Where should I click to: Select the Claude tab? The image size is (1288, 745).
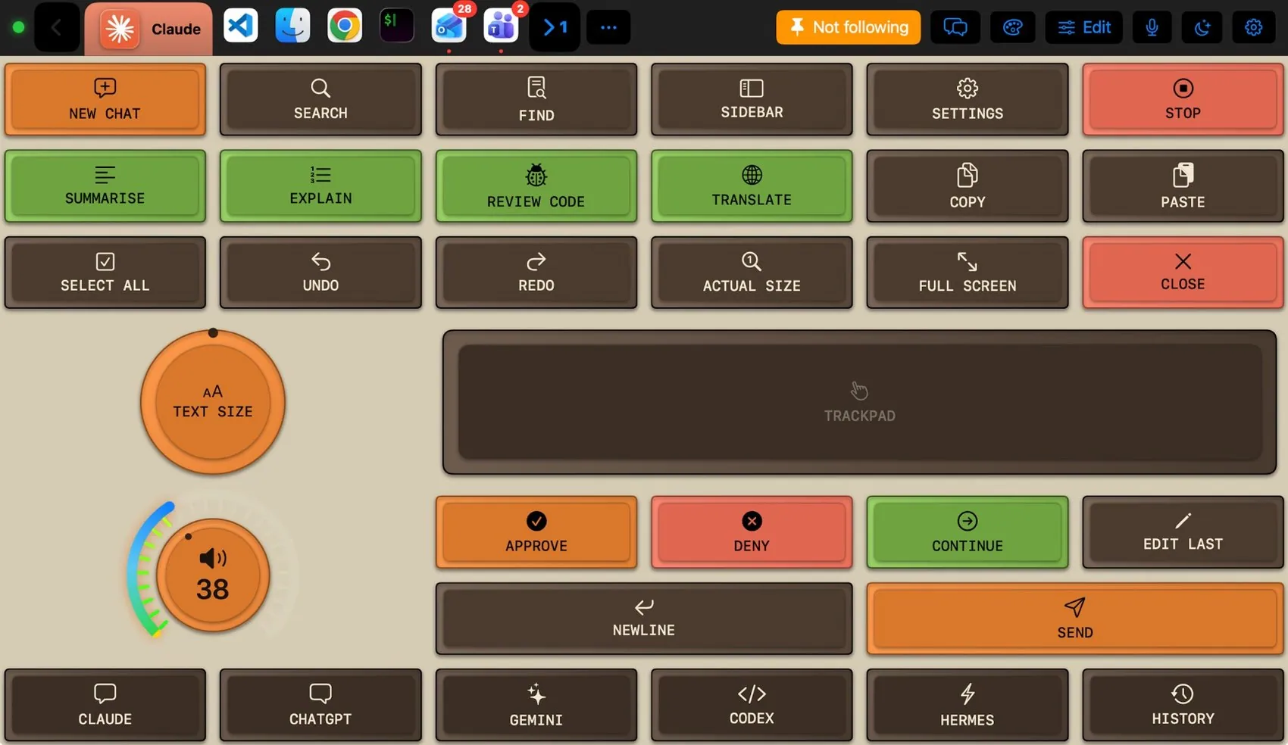point(148,29)
